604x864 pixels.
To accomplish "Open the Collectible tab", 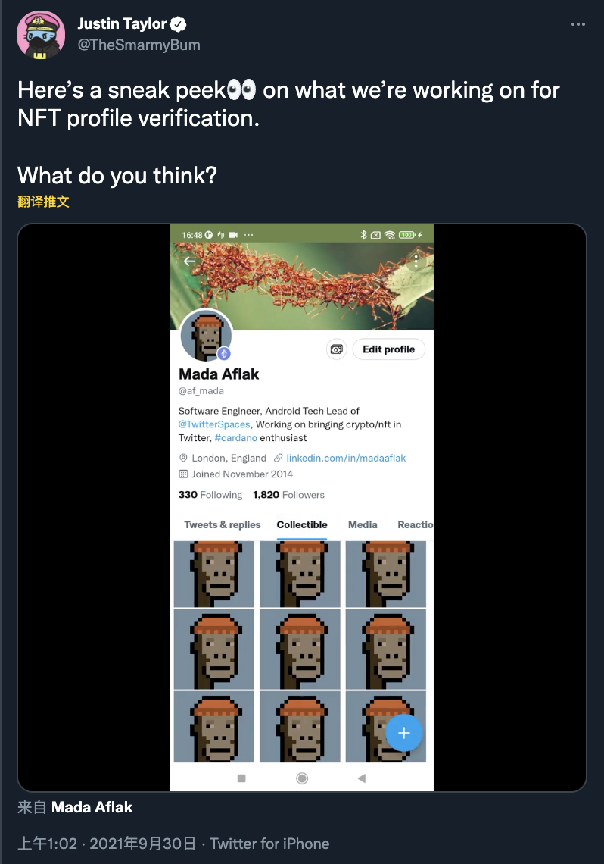I will click(x=302, y=524).
